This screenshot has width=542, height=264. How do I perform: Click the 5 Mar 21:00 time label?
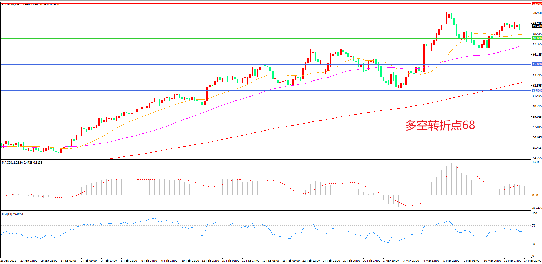451,261
